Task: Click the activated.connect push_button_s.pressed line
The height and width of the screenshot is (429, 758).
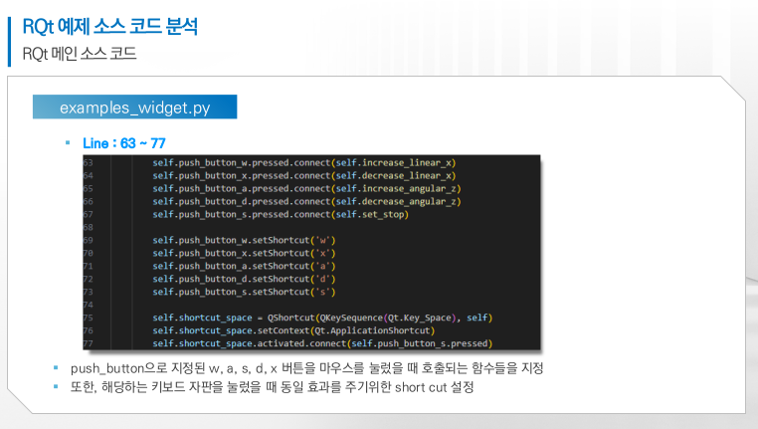Action: coord(322,343)
